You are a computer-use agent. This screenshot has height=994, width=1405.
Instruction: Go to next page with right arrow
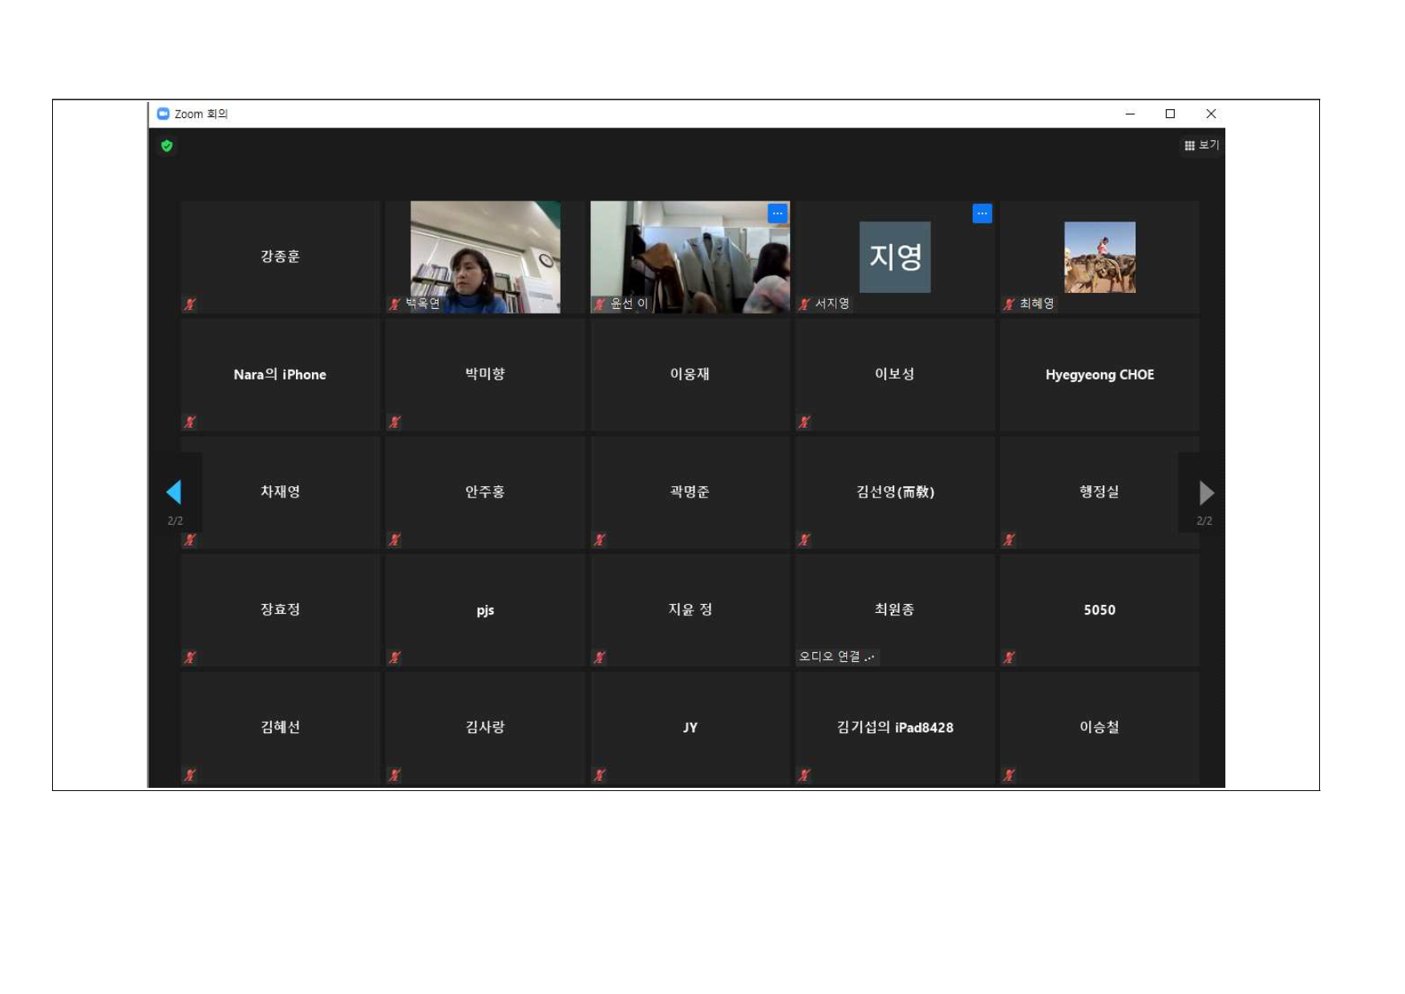1205,492
